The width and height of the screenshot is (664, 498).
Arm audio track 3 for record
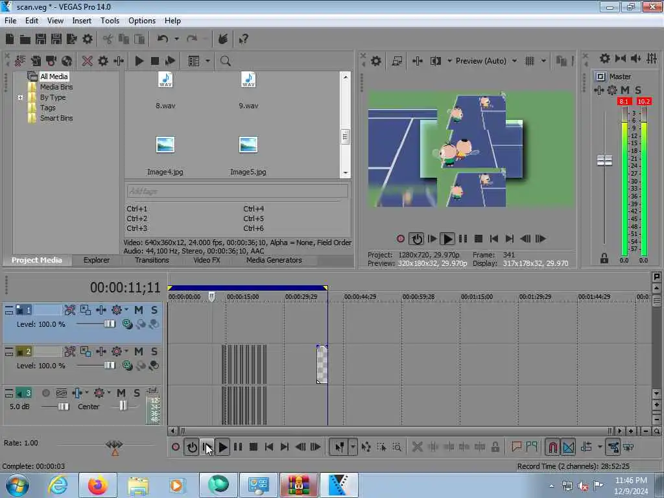[46, 393]
